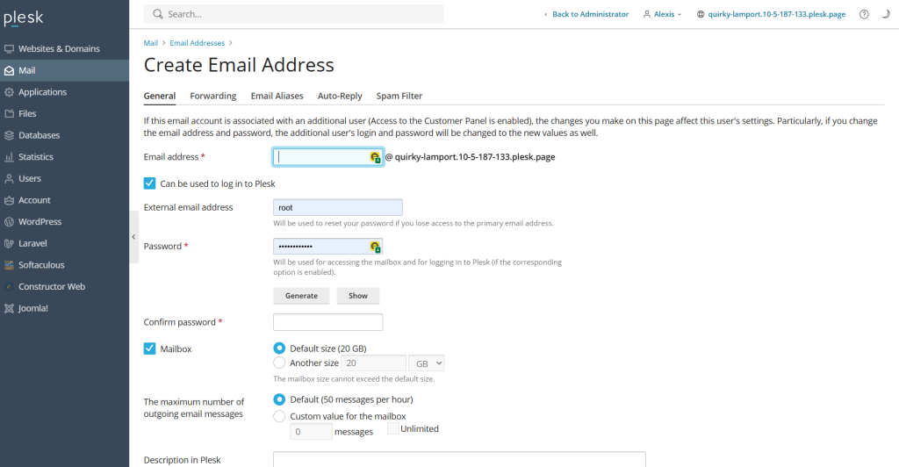This screenshot has width=899, height=467.
Task: Click the Mail envelope icon in sidebar
Action: pyautogui.click(x=9, y=70)
